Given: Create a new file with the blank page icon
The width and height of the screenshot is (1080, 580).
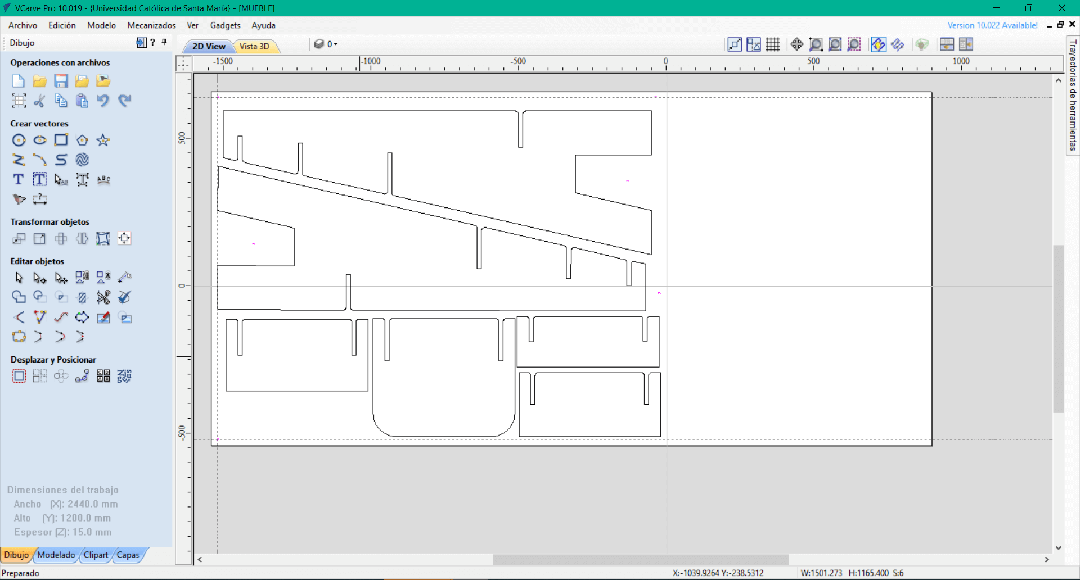Looking at the screenshot, I should 19,81.
